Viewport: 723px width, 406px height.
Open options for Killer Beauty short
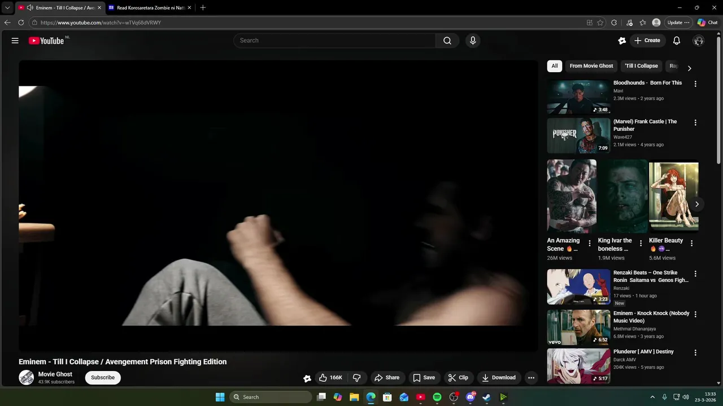click(x=691, y=244)
